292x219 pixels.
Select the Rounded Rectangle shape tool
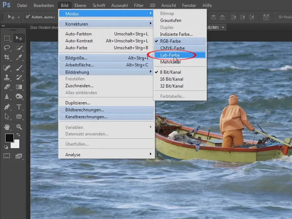point(19,116)
